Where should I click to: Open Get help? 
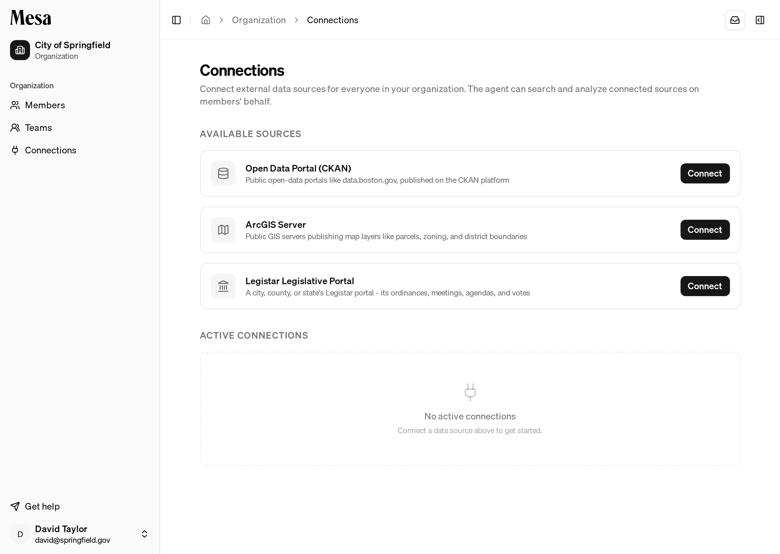tap(42, 506)
